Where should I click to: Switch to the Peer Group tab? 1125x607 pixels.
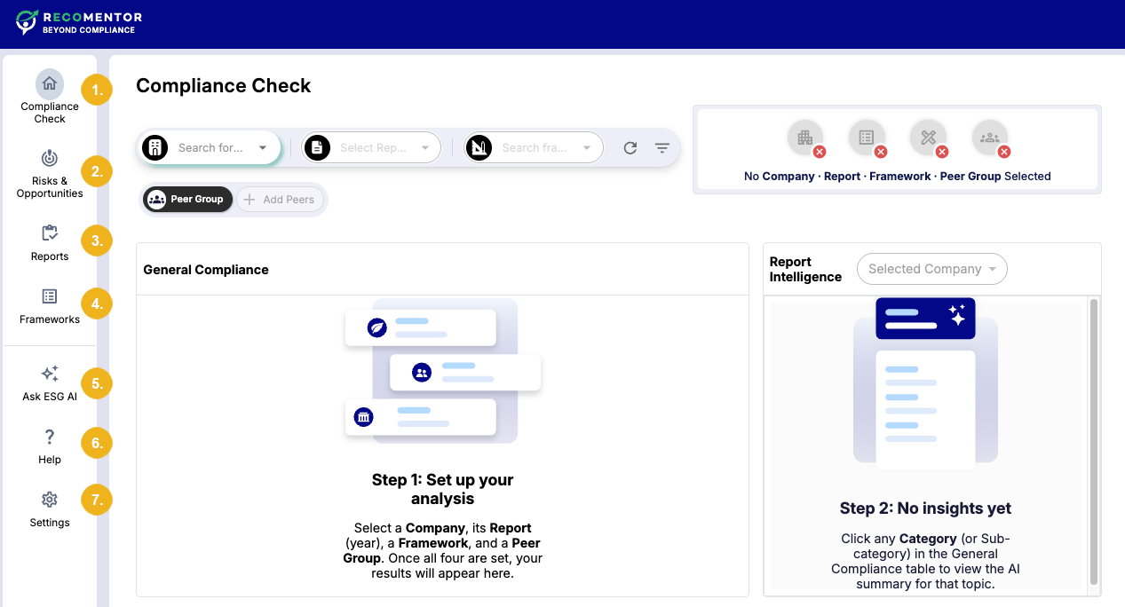pos(187,199)
